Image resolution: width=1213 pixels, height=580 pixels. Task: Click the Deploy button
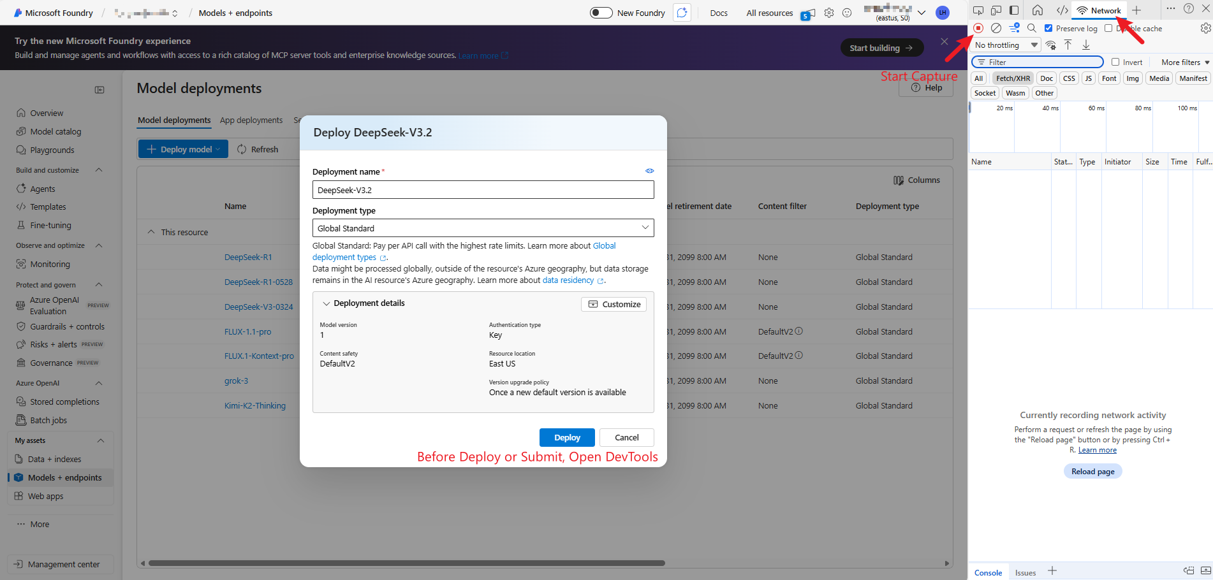click(x=566, y=437)
